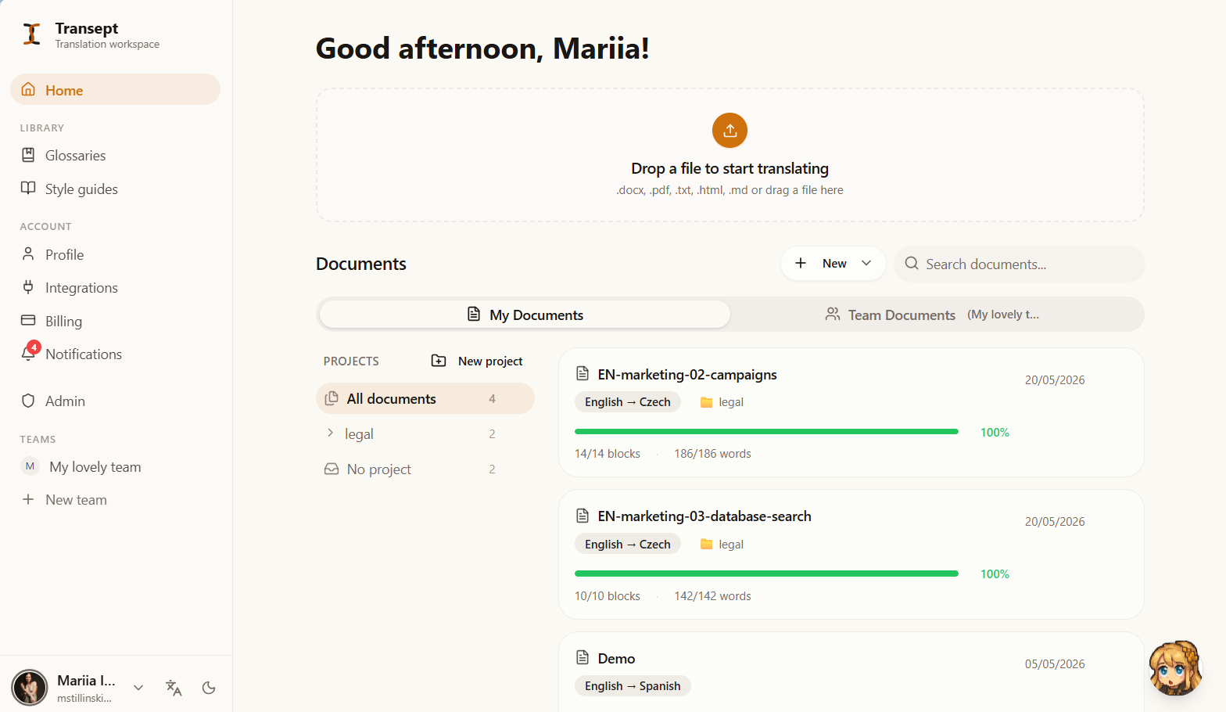1226x712 pixels.
Task: Click the plus icon beside New team
Action: click(28, 499)
